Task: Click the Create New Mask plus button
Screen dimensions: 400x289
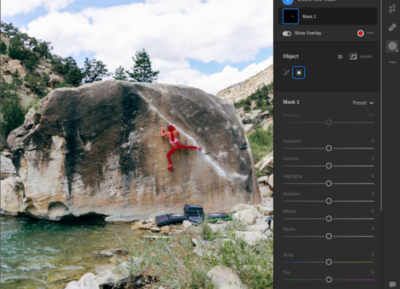Action: pos(288,1)
